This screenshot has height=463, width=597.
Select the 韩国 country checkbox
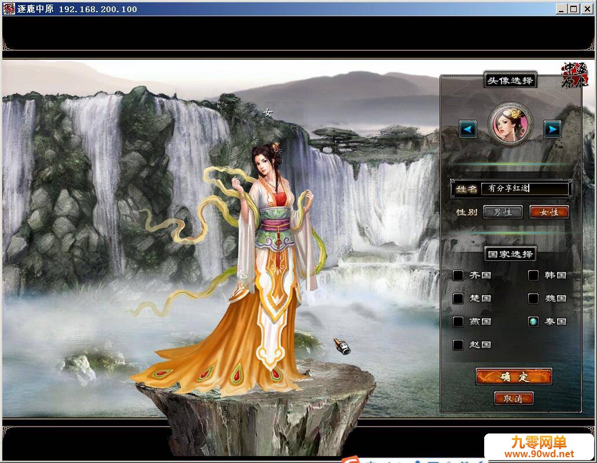533,275
